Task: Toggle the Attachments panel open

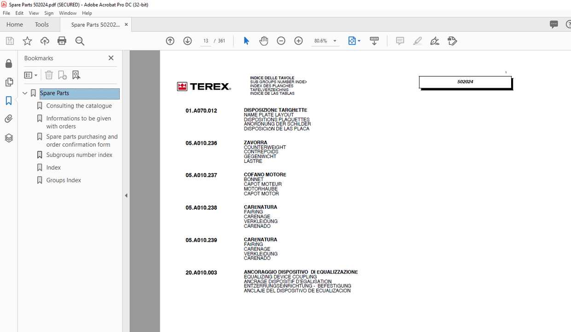Action: [8, 119]
